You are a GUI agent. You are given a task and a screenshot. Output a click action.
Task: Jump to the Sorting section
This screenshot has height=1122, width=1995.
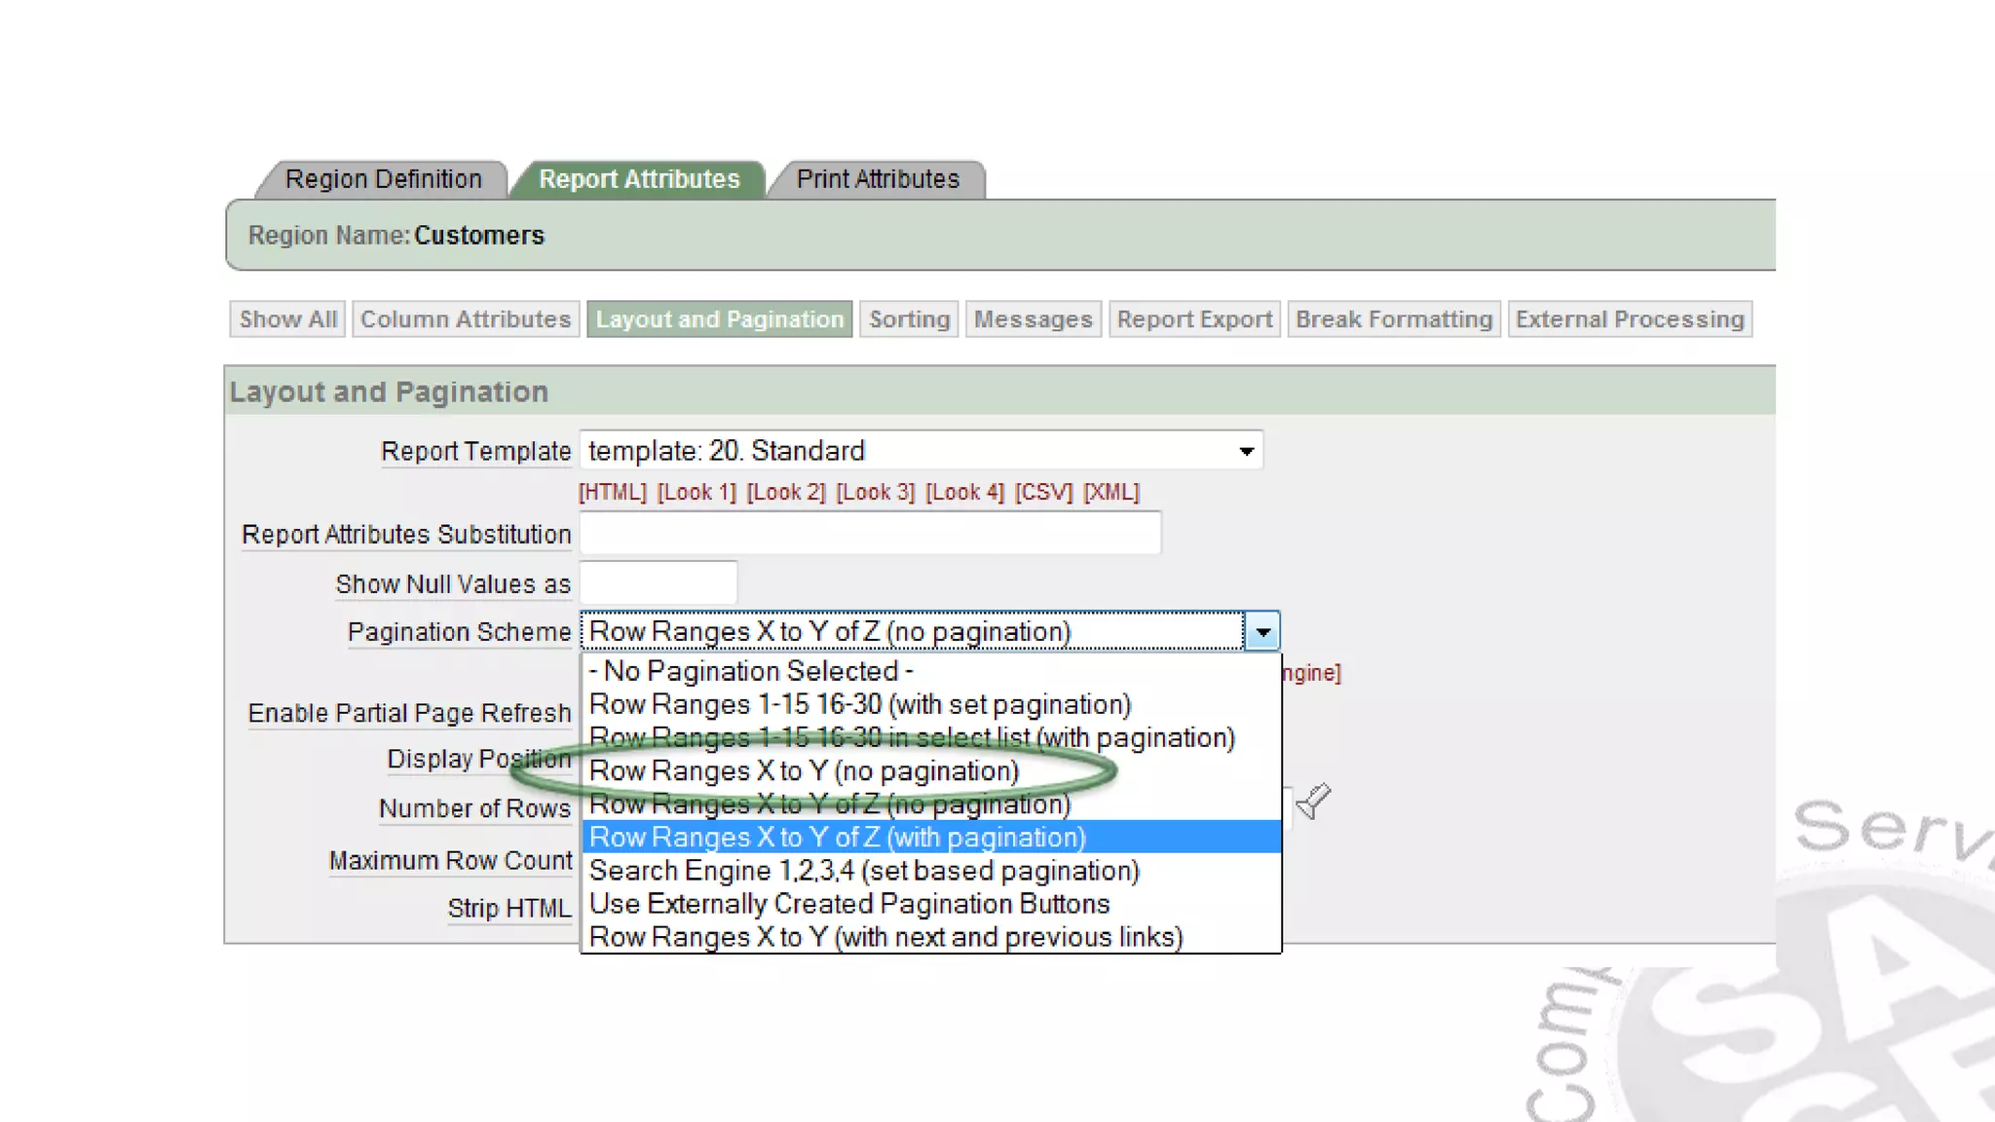pyautogui.click(x=909, y=319)
